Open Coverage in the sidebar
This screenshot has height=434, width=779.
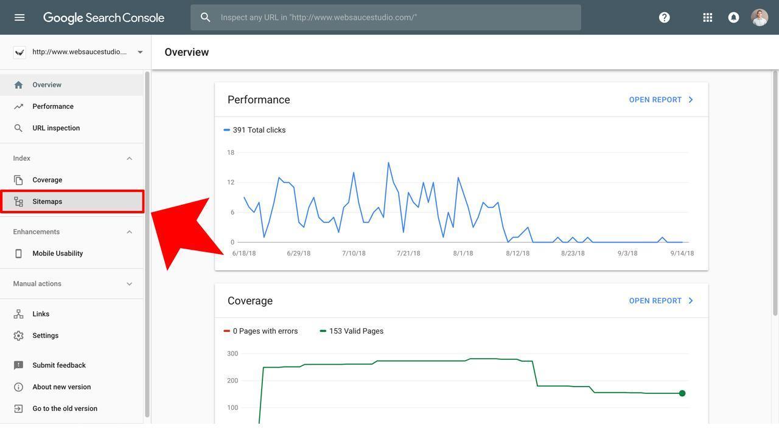[72, 180]
